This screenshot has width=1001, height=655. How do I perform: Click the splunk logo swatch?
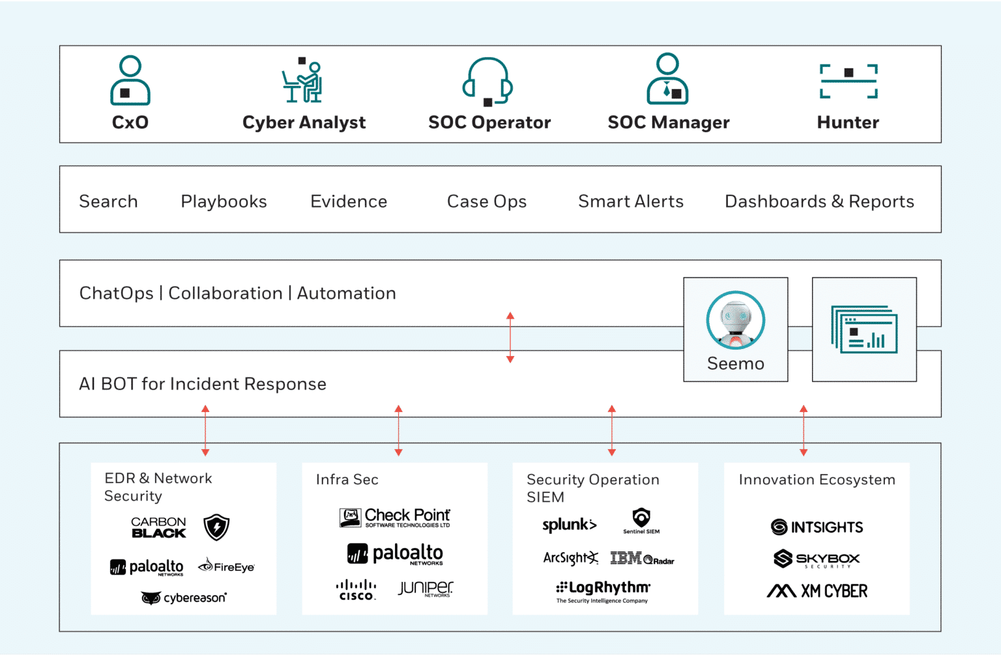[x=570, y=524]
